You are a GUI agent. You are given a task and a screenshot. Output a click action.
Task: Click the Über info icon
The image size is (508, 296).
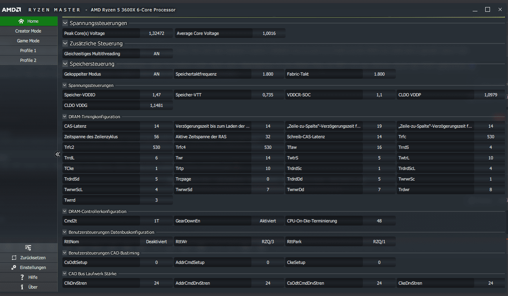pyautogui.click(x=22, y=287)
